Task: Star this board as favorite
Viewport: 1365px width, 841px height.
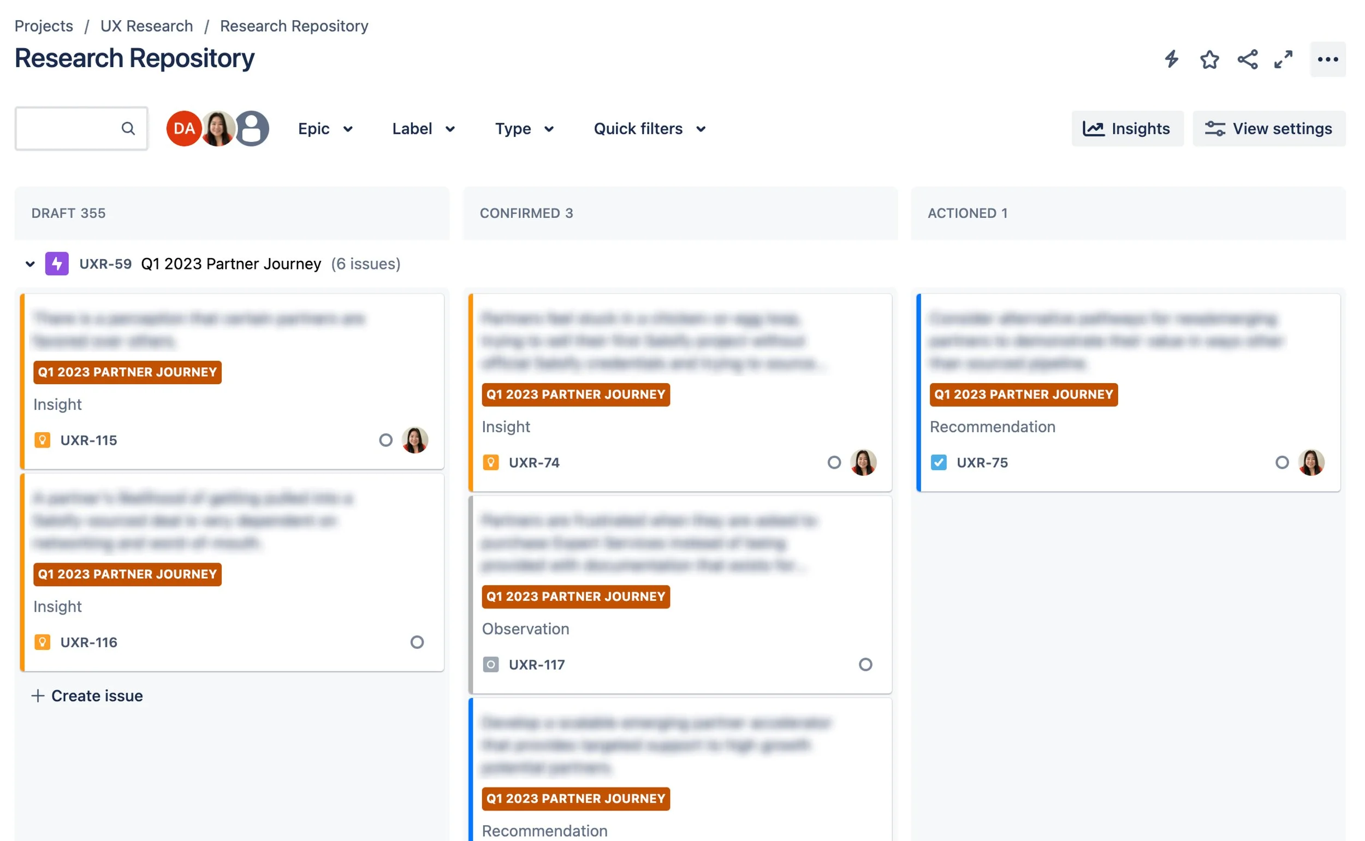Action: 1209,59
